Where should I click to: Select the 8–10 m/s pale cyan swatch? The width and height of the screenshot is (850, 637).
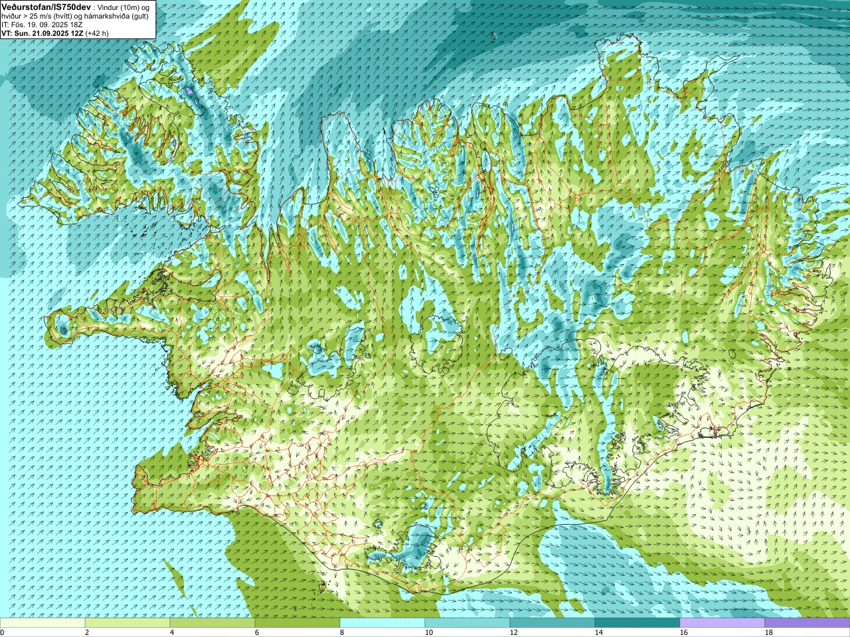[x=382, y=623]
